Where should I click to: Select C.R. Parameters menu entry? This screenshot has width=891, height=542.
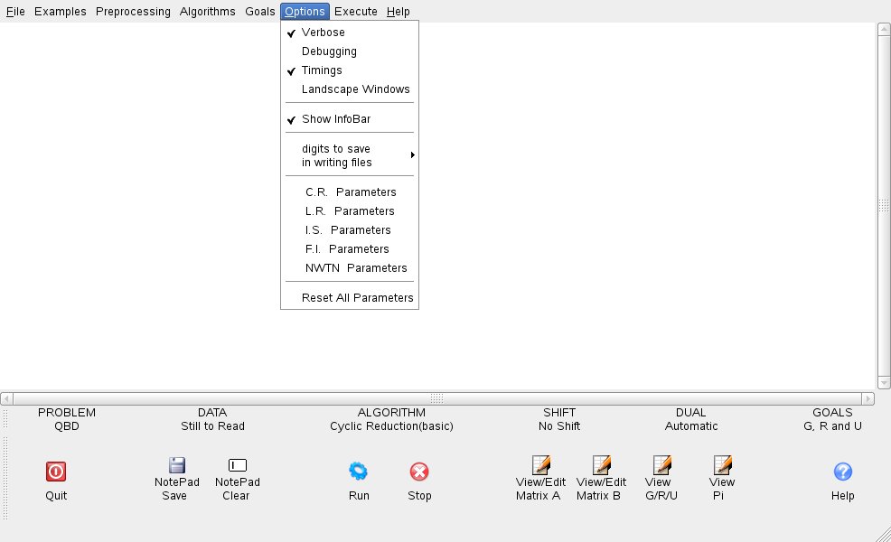click(x=351, y=192)
